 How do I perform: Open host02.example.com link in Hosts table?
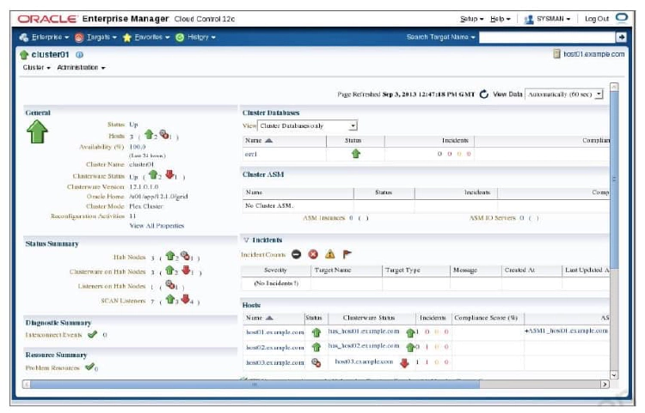click(275, 347)
